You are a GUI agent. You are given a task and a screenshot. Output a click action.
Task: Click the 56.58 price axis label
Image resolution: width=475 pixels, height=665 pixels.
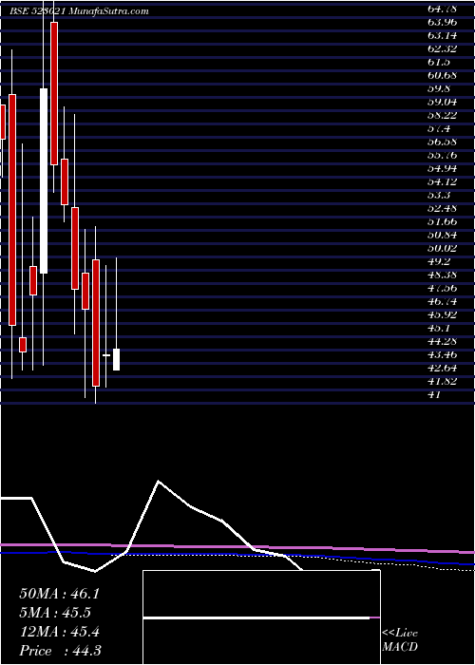(442, 142)
